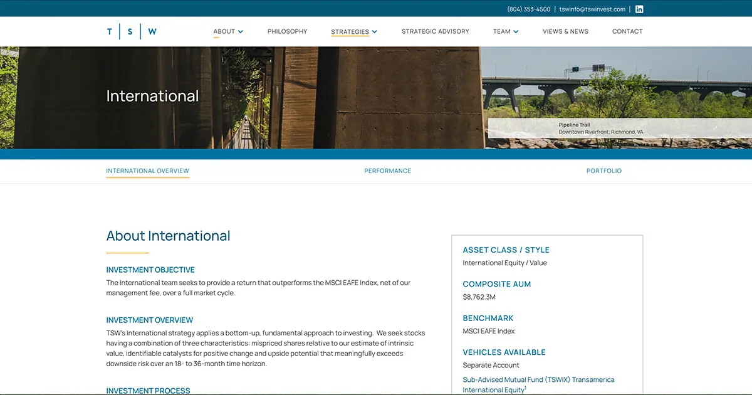This screenshot has height=395, width=752.
Task: Switch to the PORTFOLIO tab
Action: click(x=603, y=170)
